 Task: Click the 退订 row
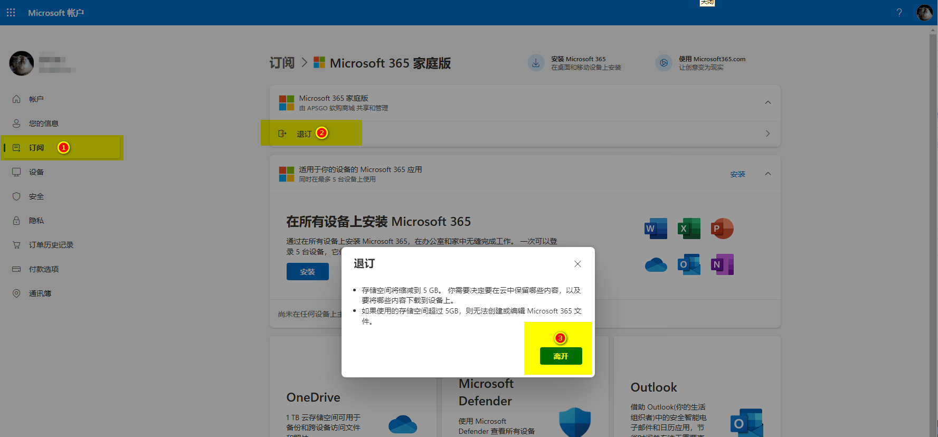tap(525, 134)
